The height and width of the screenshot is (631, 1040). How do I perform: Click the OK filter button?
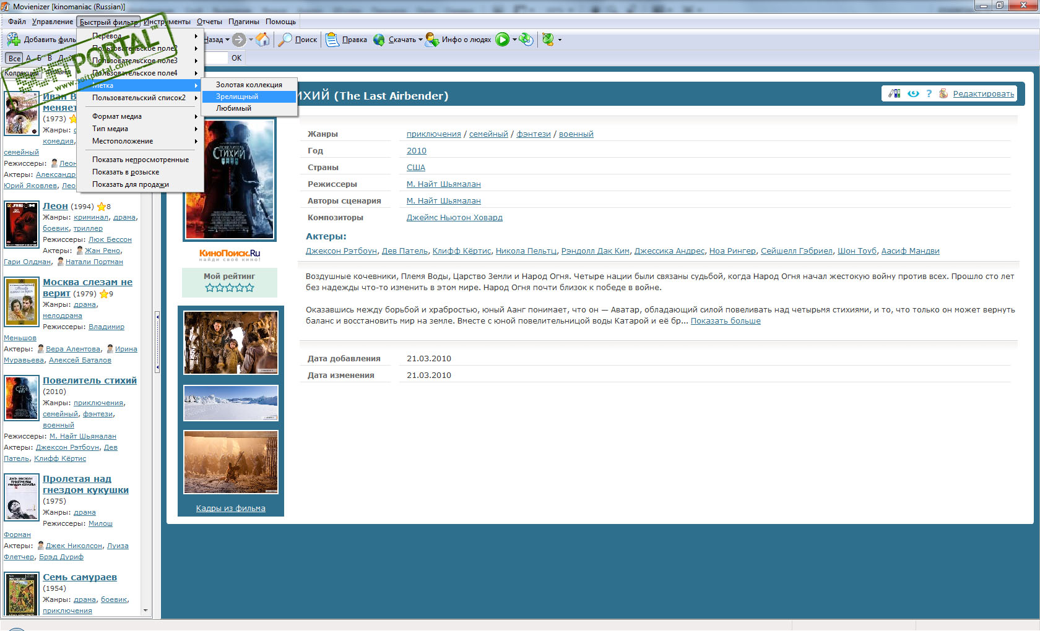(x=236, y=58)
